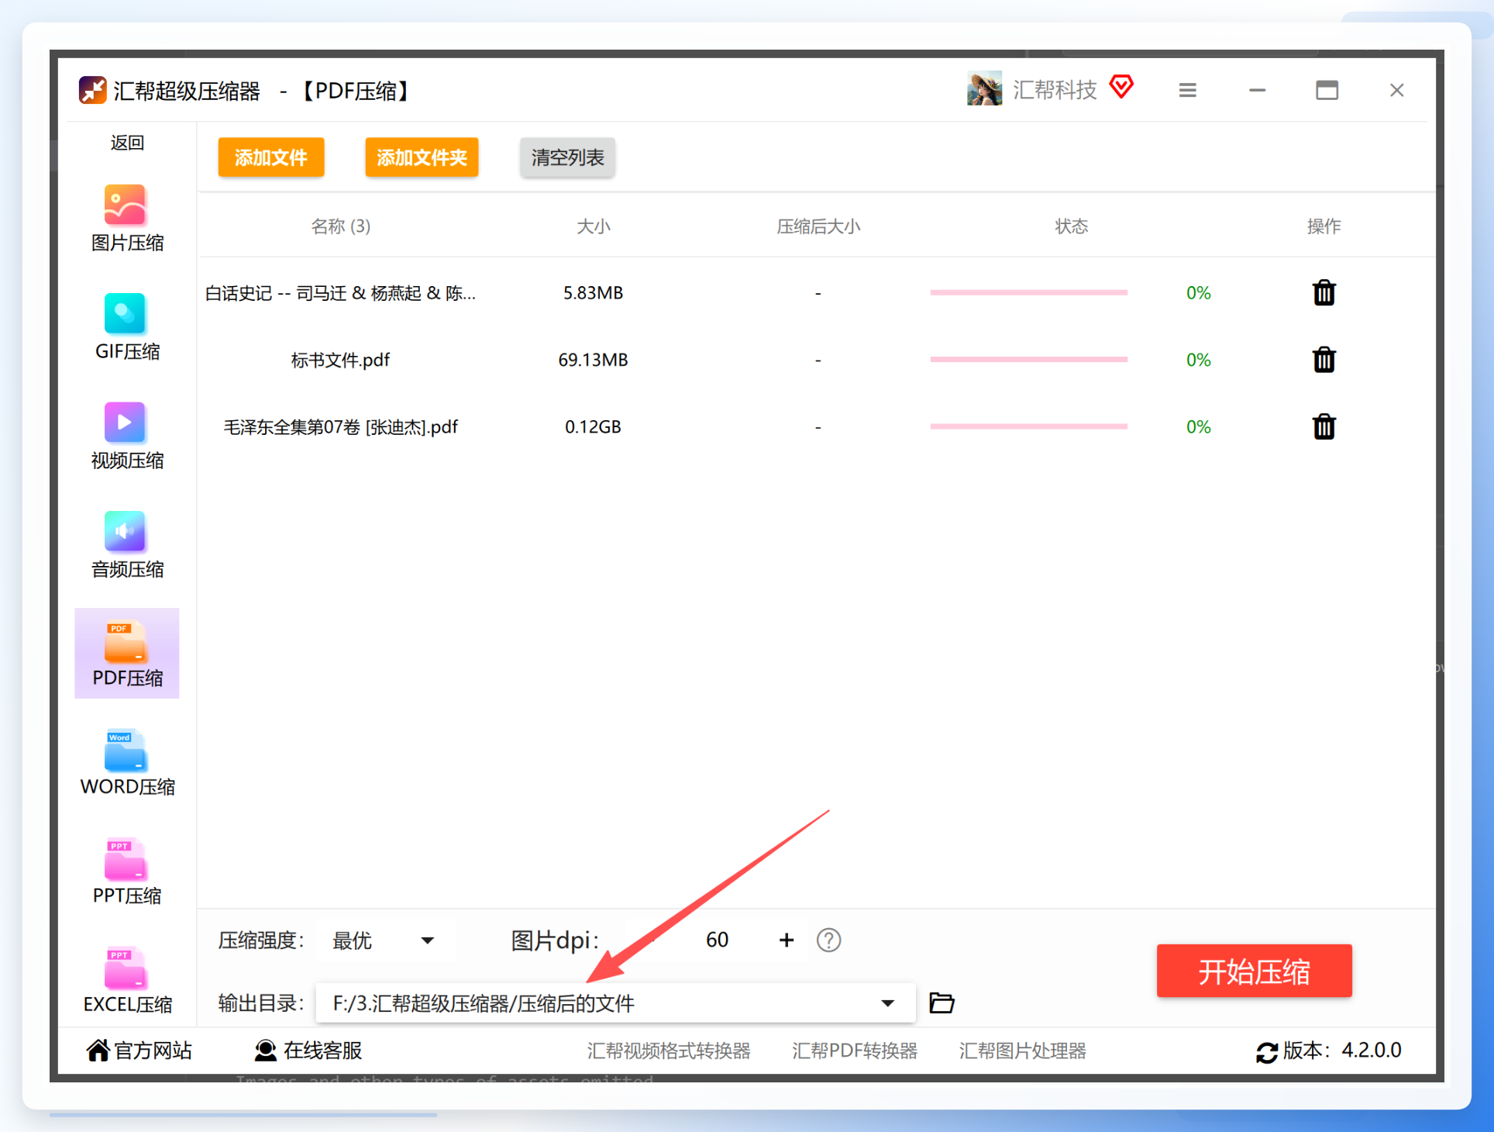The image size is (1494, 1132).
Task: Open 在线客服 online support
Action: click(x=308, y=1051)
